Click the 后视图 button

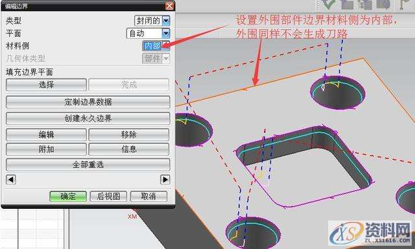(x=108, y=197)
